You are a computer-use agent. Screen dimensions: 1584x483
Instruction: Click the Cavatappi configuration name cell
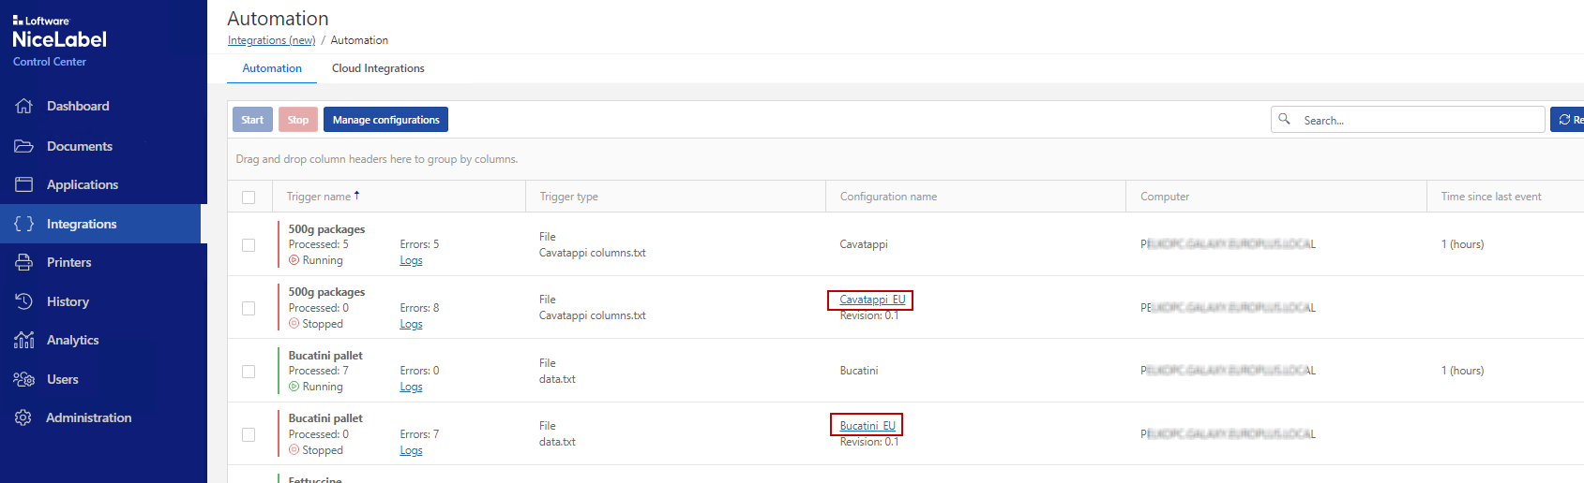864,244
